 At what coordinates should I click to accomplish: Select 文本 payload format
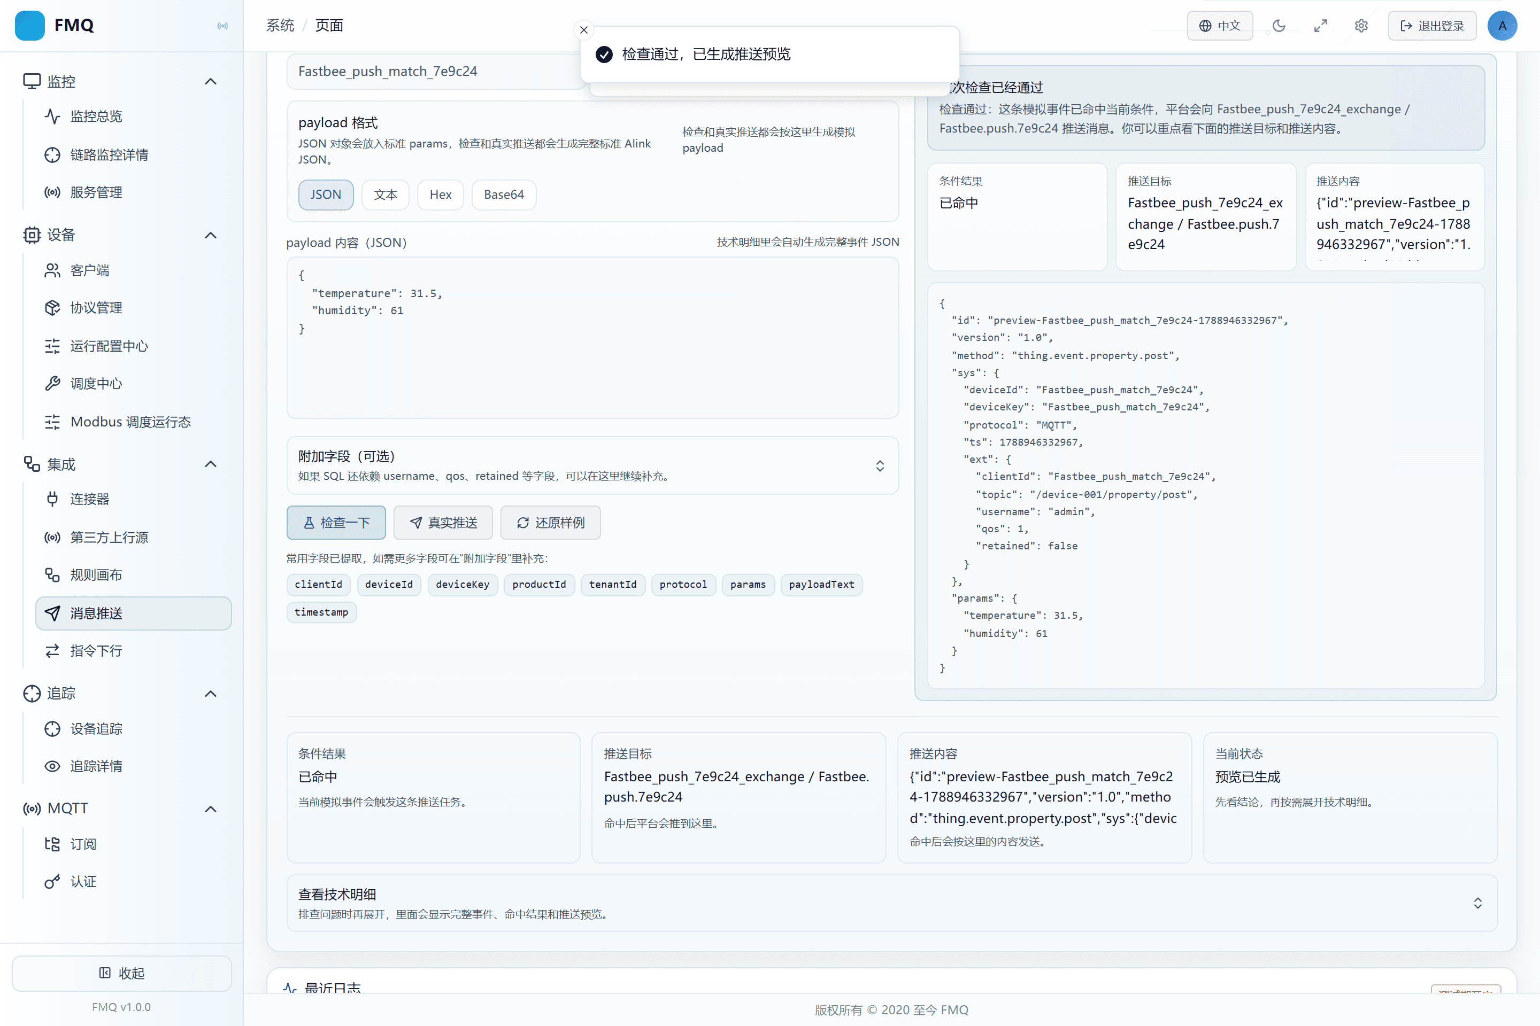[386, 195]
